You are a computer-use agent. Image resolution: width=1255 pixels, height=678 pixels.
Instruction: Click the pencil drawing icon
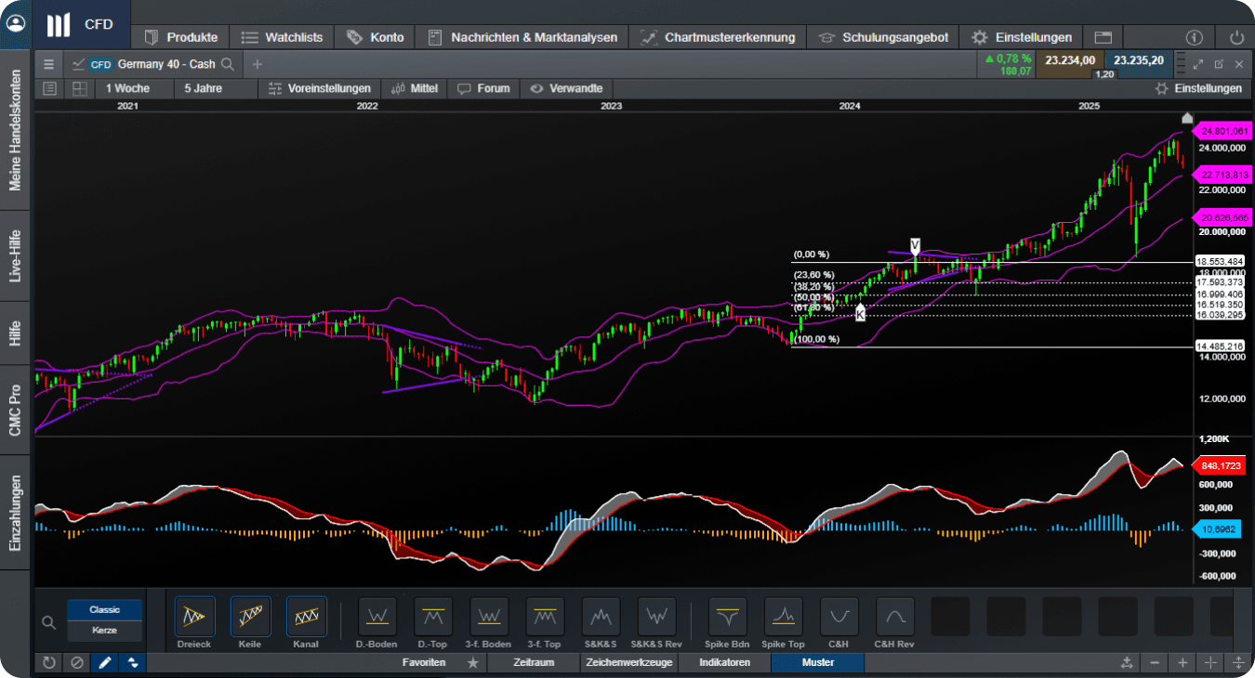[104, 662]
